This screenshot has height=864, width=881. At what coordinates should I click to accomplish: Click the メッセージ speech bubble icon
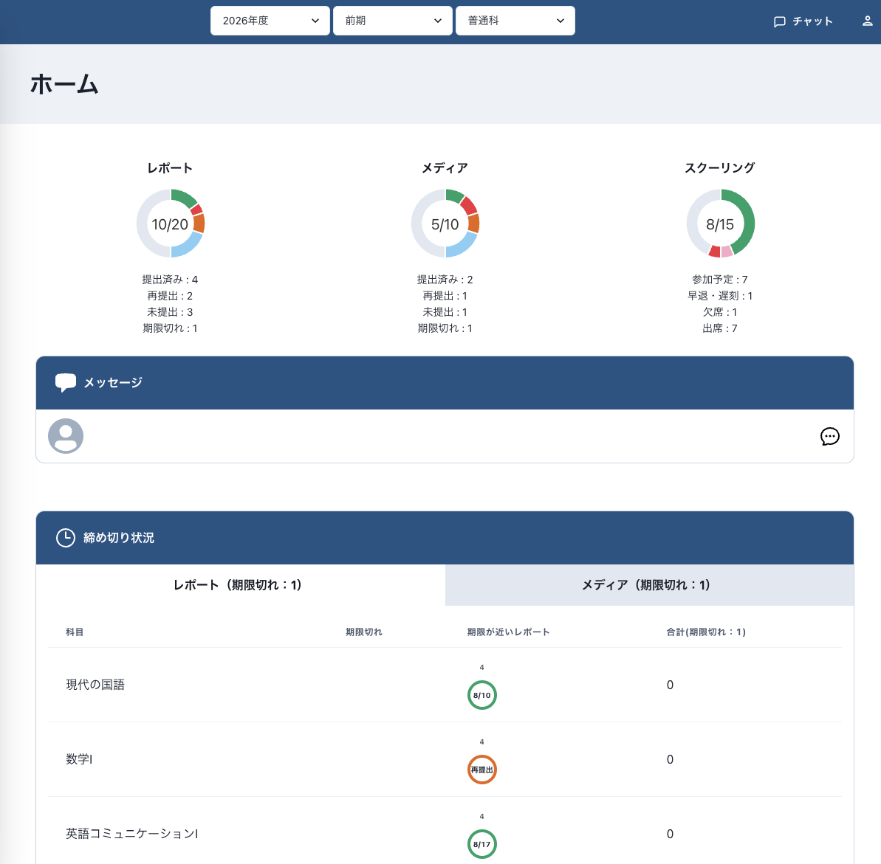[66, 382]
